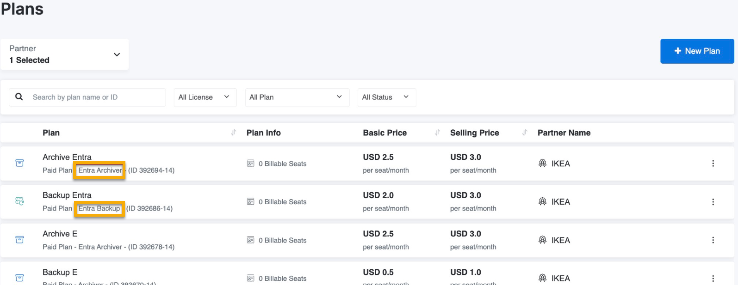Click the backup icon beside Backup Entra
The image size is (738, 285).
tap(19, 201)
